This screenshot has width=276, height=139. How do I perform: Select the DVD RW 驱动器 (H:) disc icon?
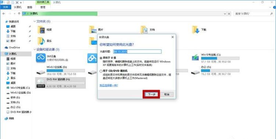click(40, 83)
